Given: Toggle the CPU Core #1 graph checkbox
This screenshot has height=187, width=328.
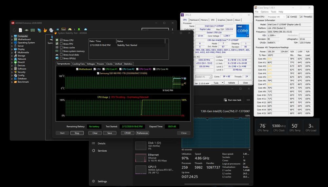Looking at the screenshot, I should pos(104,69).
